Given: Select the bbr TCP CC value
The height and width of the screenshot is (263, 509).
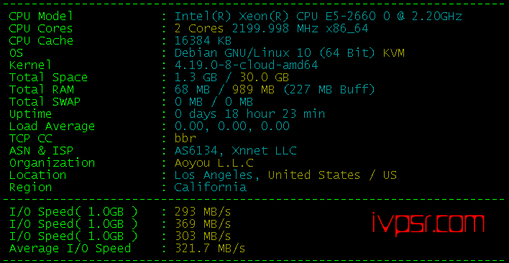Looking at the screenshot, I should coord(185,139).
